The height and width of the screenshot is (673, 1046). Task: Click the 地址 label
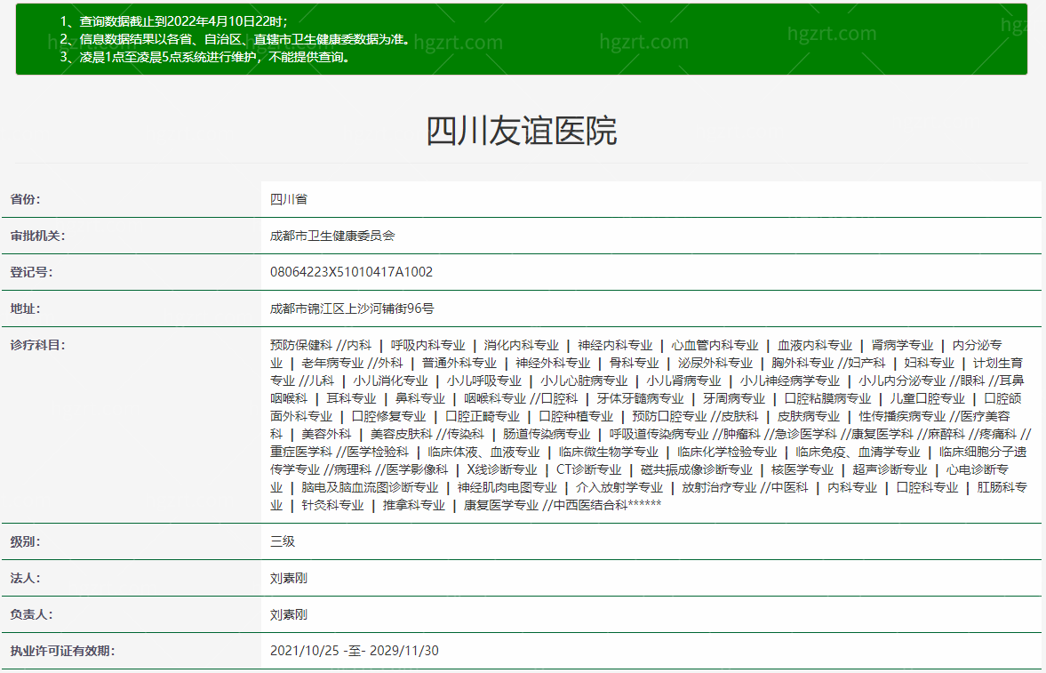point(26,308)
